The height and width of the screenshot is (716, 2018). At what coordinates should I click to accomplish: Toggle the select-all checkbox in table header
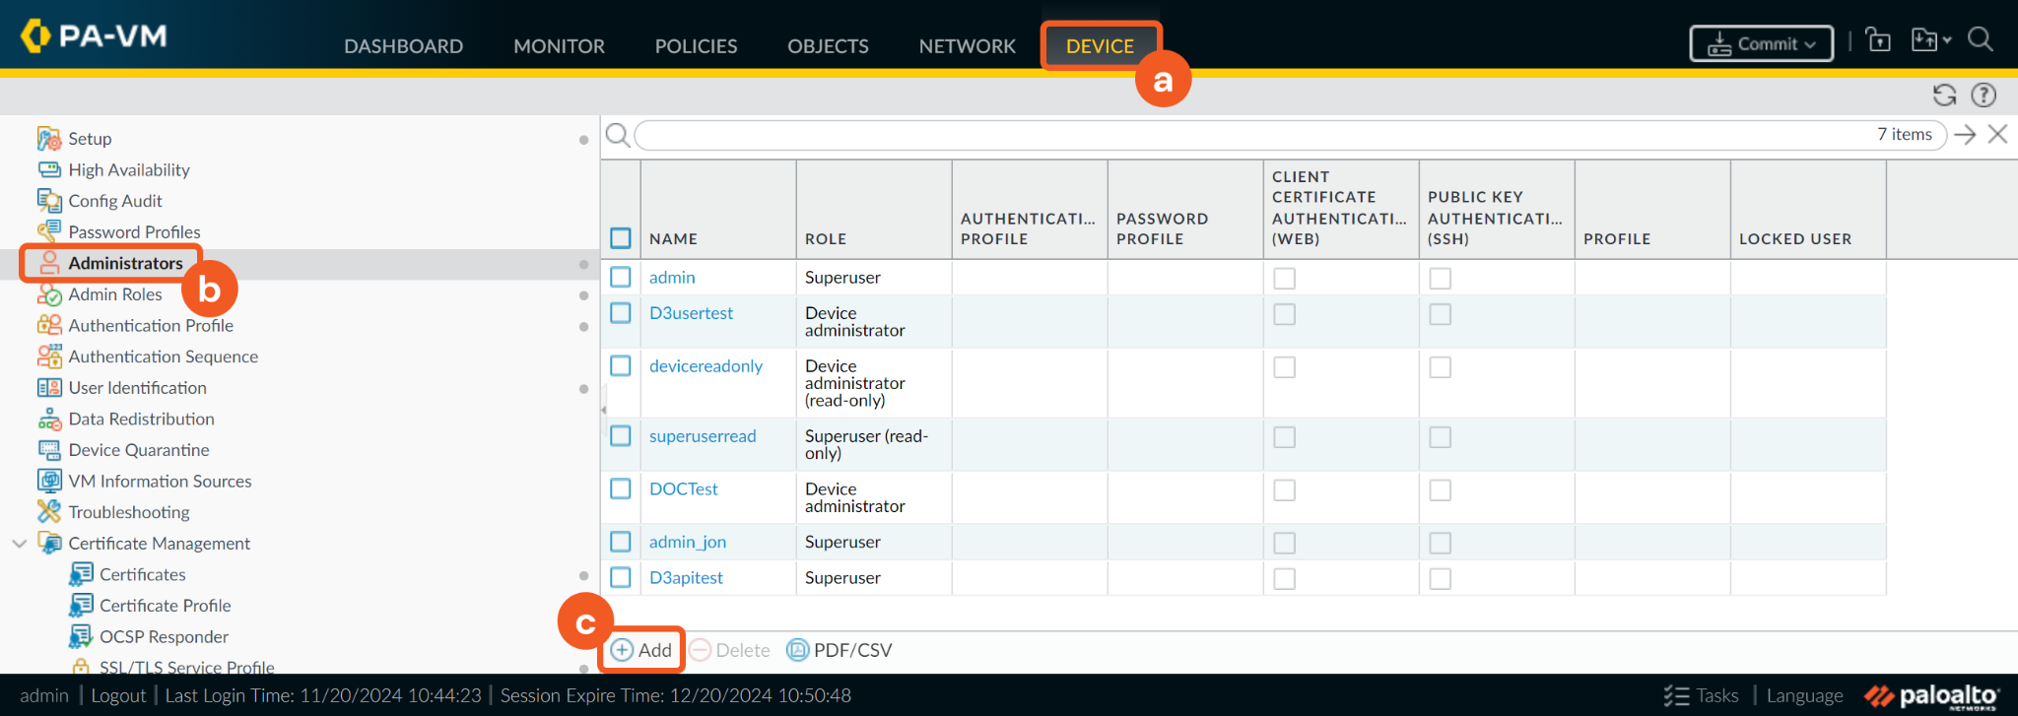tap(621, 238)
